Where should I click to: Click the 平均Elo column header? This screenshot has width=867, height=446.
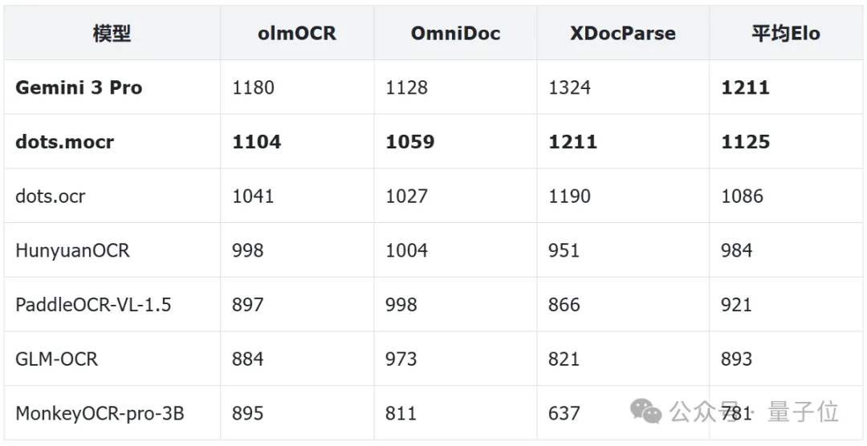tap(786, 34)
